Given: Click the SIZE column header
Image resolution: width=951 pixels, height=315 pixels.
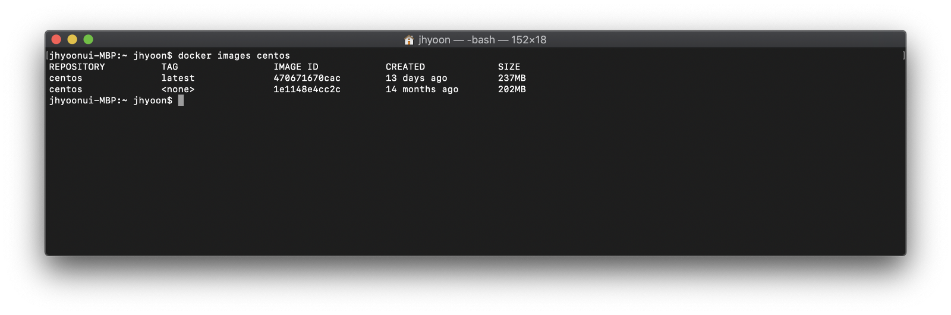Looking at the screenshot, I should [509, 67].
